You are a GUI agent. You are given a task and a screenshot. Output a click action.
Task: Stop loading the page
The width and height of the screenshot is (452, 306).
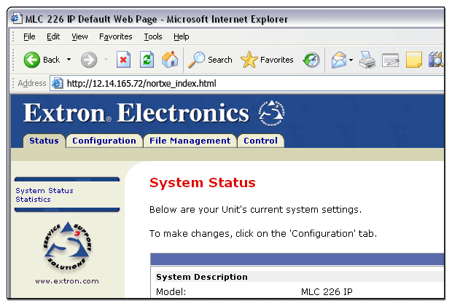[x=124, y=60]
